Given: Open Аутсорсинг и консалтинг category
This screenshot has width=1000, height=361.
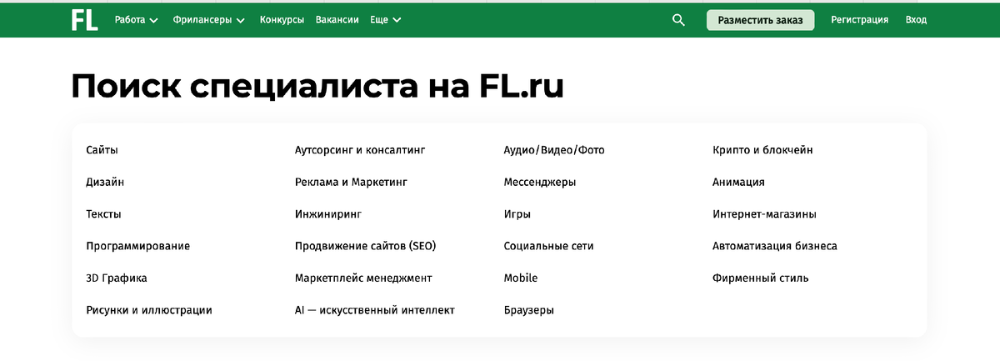Looking at the screenshot, I should coord(360,150).
